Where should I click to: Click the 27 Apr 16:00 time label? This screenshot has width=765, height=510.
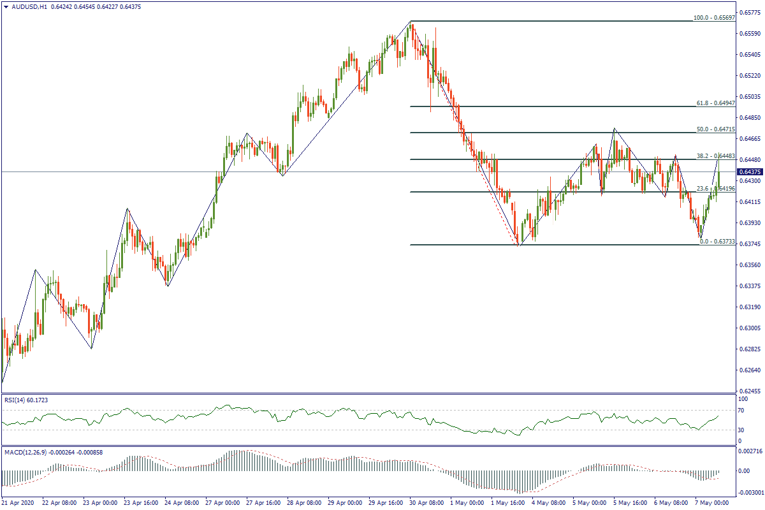[x=263, y=503]
